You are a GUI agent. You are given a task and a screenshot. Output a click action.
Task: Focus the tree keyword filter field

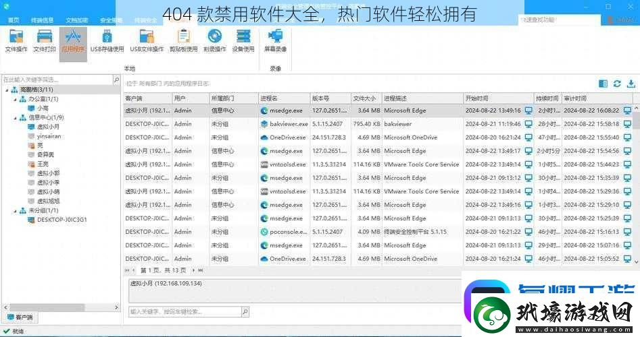point(57,80)
